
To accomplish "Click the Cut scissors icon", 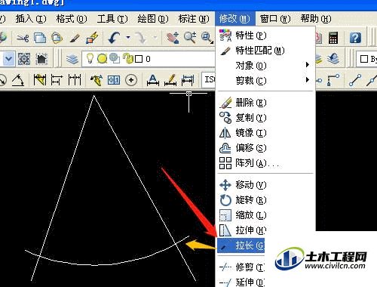I will (x=23, y=38).
